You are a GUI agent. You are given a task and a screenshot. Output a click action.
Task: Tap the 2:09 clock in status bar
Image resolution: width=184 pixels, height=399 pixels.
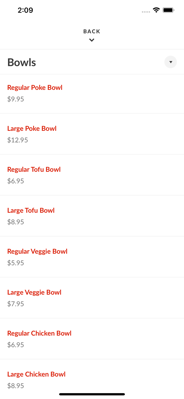25,10
